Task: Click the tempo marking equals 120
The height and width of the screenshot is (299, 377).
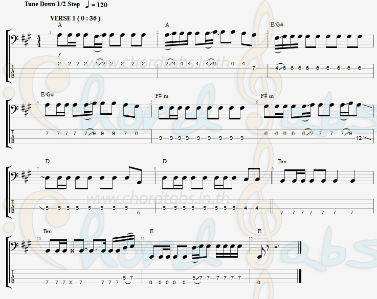Action: click(x=96, y=5)
